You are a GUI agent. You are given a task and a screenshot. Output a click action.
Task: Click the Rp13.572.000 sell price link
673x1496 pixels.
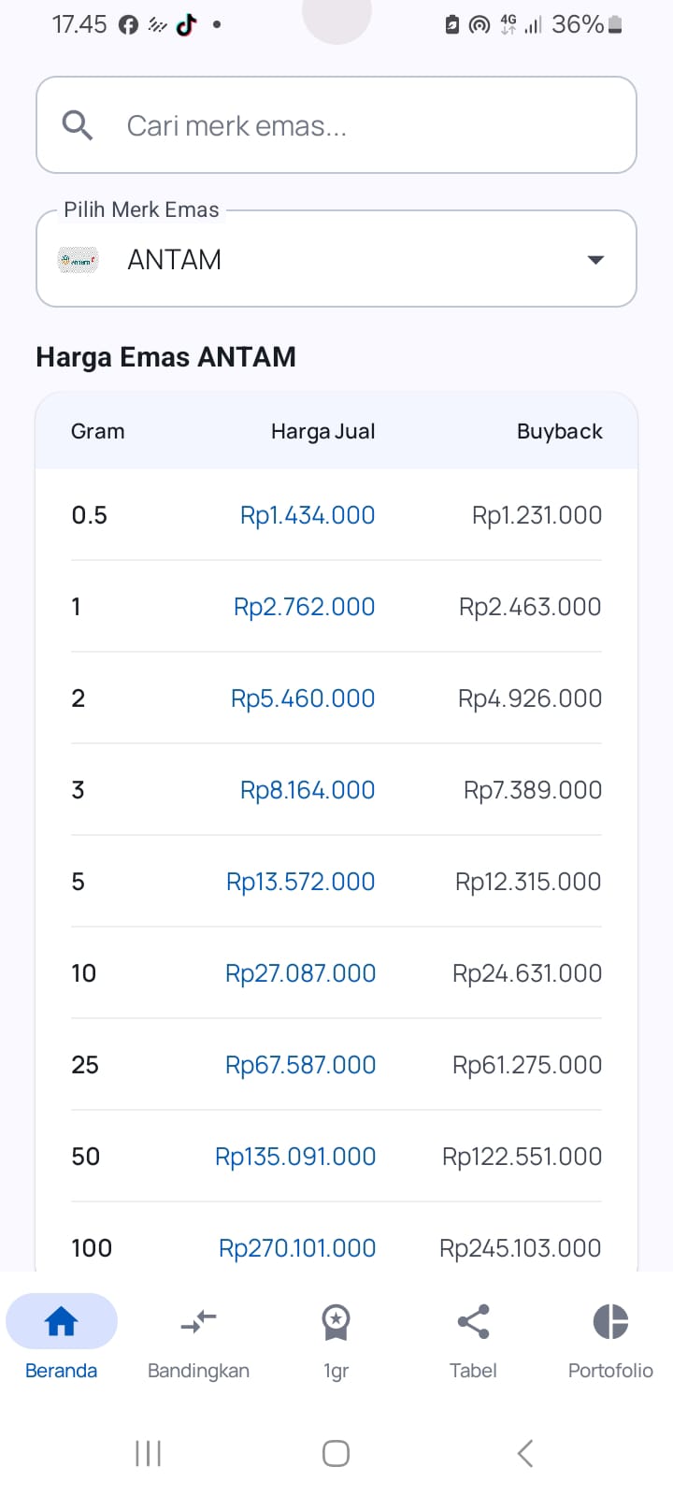pyautogui.click(x=300, y=882)
